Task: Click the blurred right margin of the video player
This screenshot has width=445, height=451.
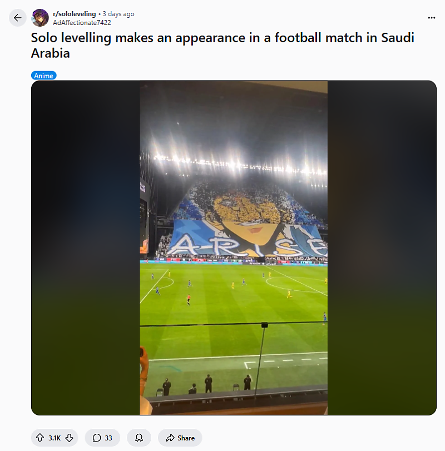Action: (382, 247)
